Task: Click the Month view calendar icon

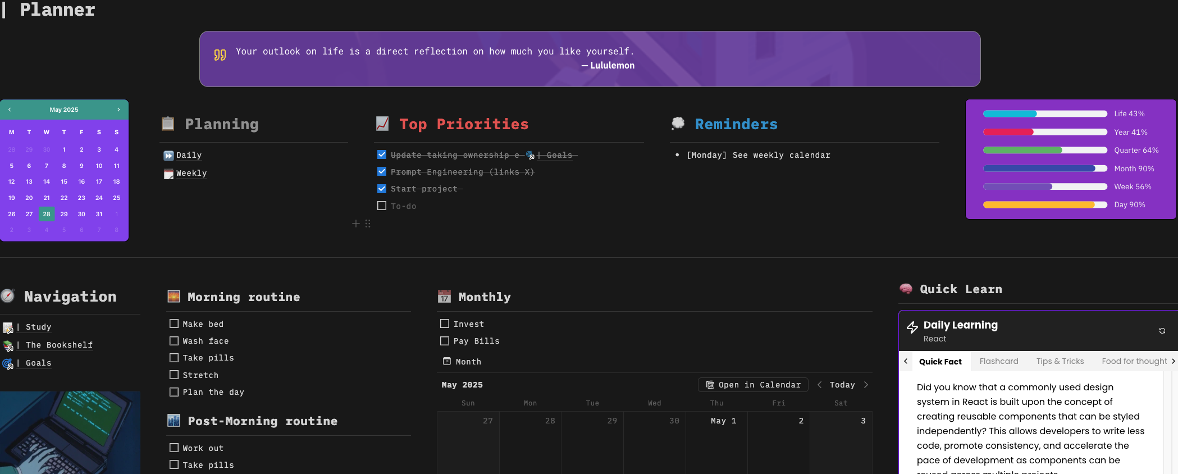Action: pyautogui.click(x=447, y=361)
